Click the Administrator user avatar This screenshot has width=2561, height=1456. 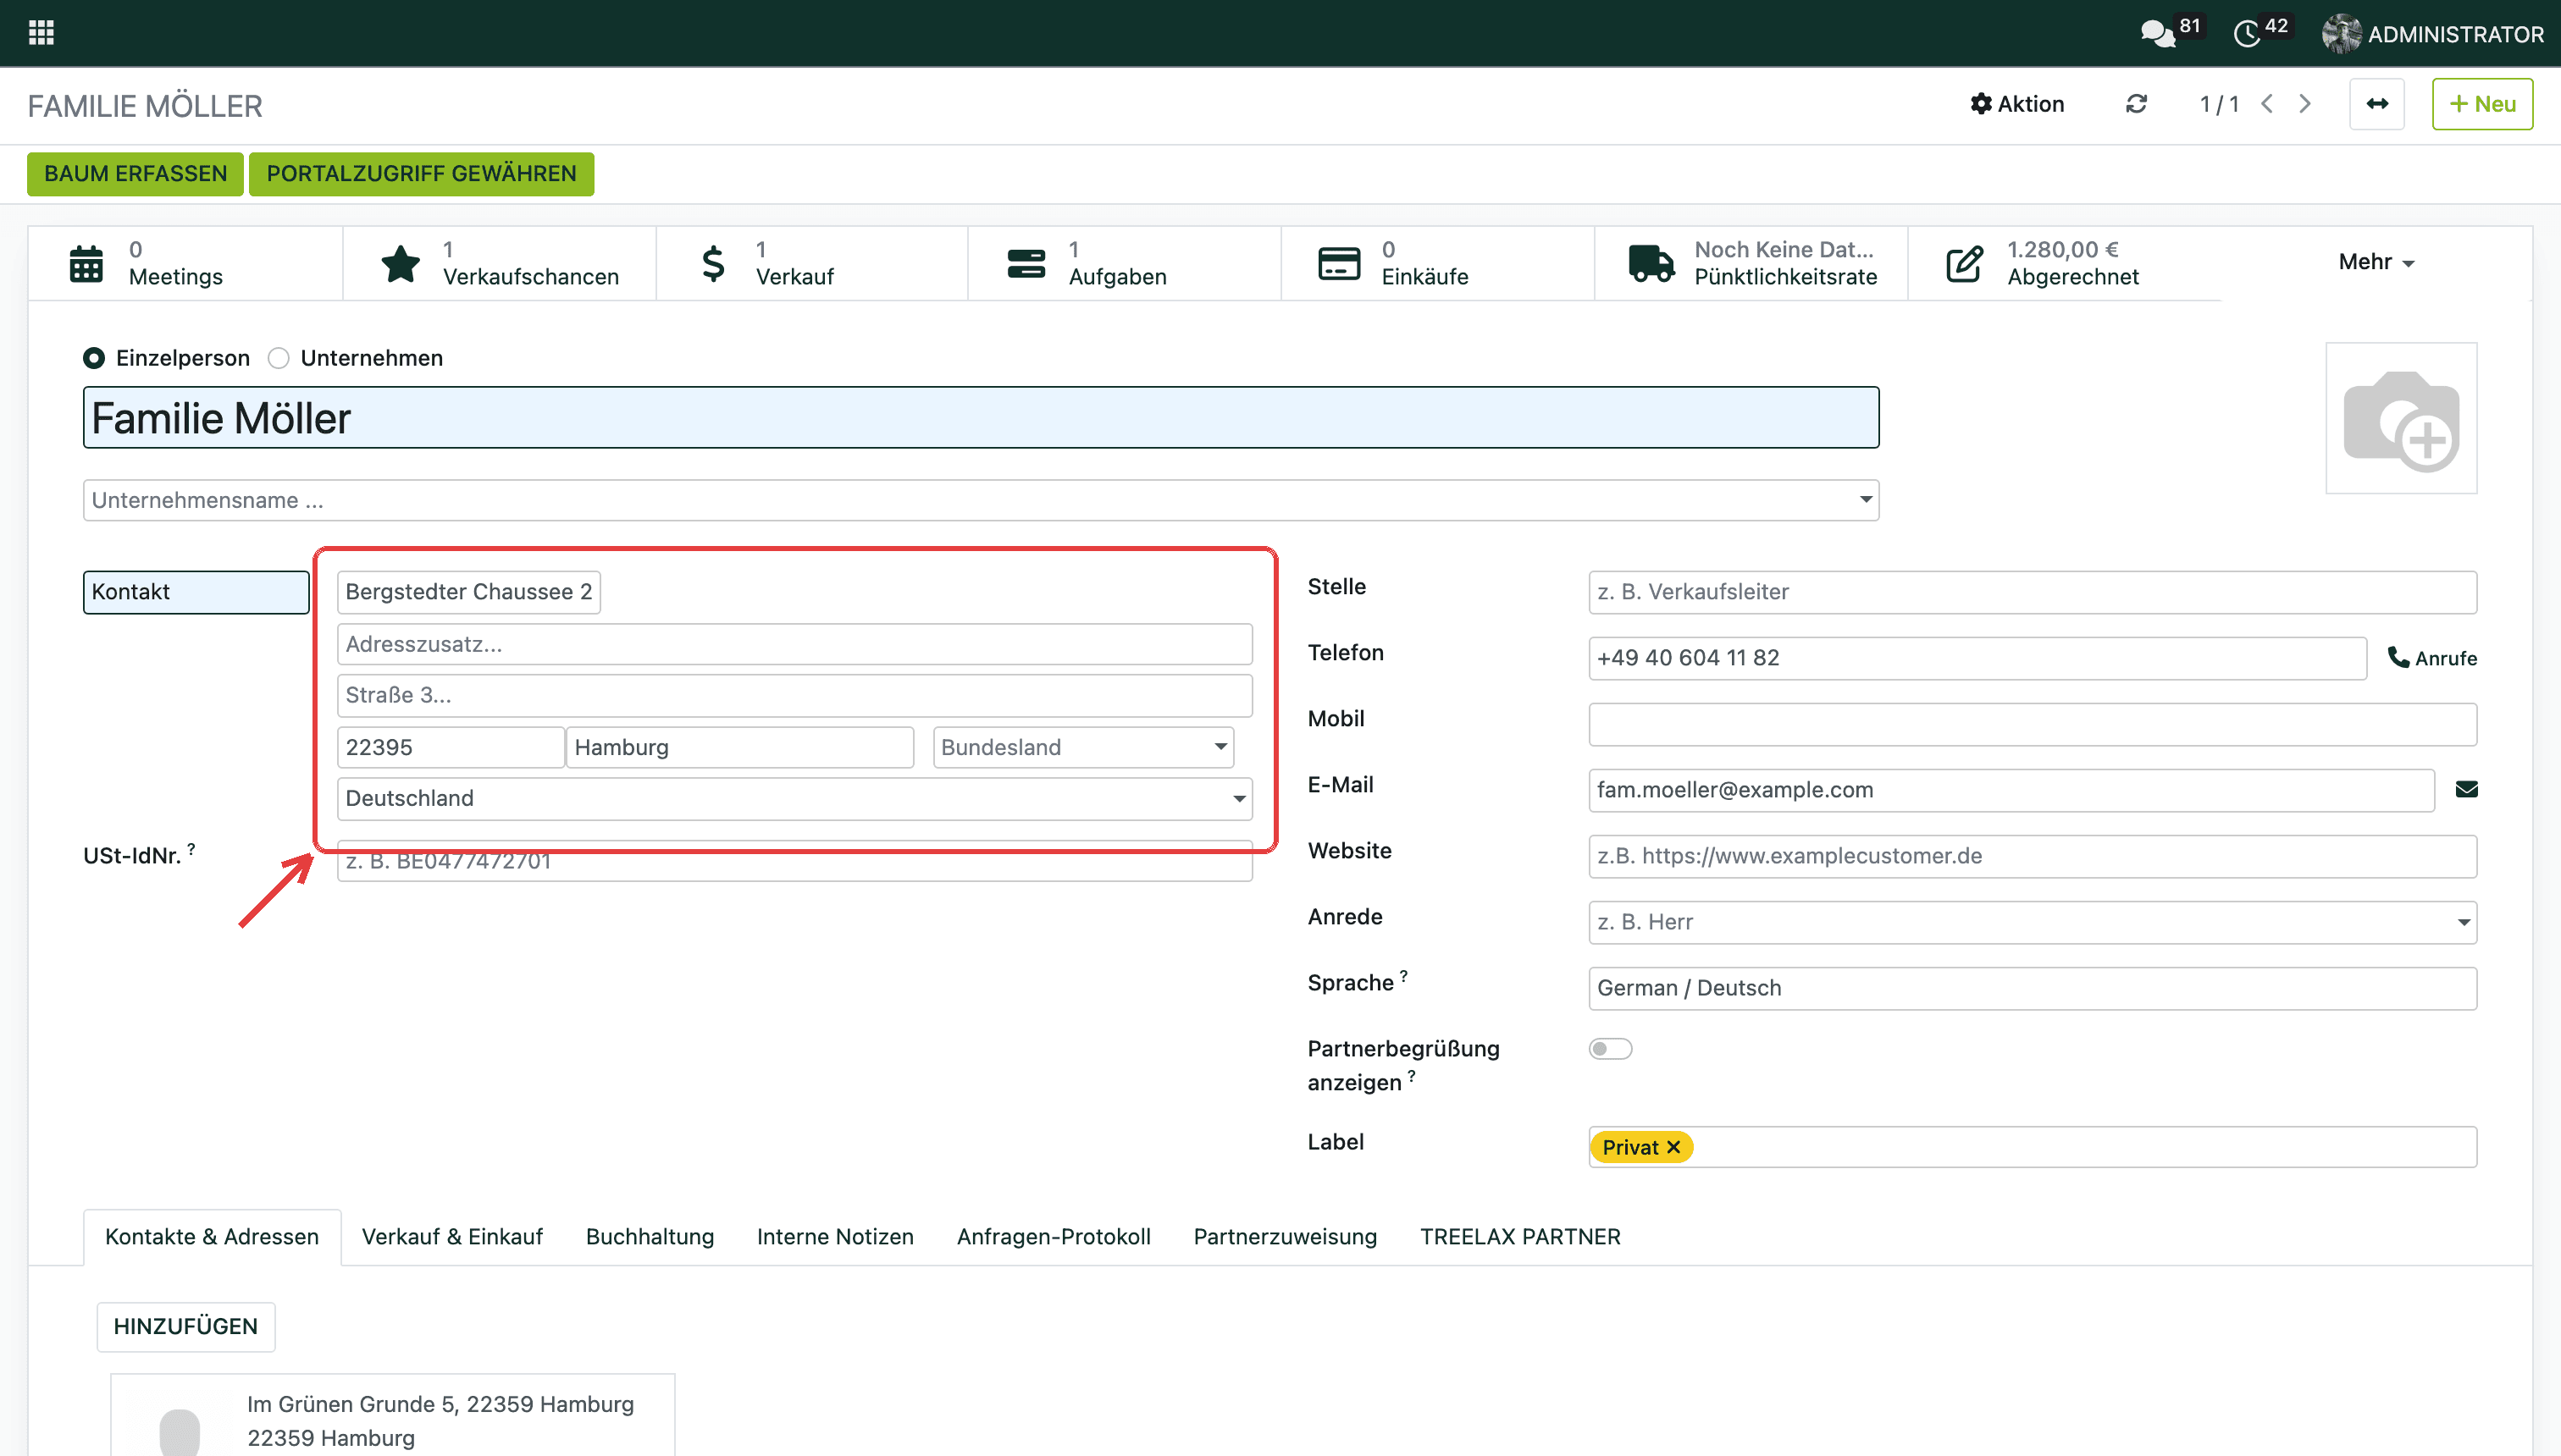pyautogui.click(x=2341, y=34)
